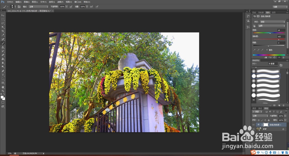Screen dimensions: 289x156
Task: Enable airbrush mode in options bar
Action: (x=91, y=7)
